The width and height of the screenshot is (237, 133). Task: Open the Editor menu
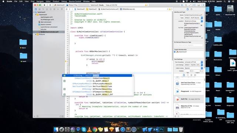coord(48,1)
